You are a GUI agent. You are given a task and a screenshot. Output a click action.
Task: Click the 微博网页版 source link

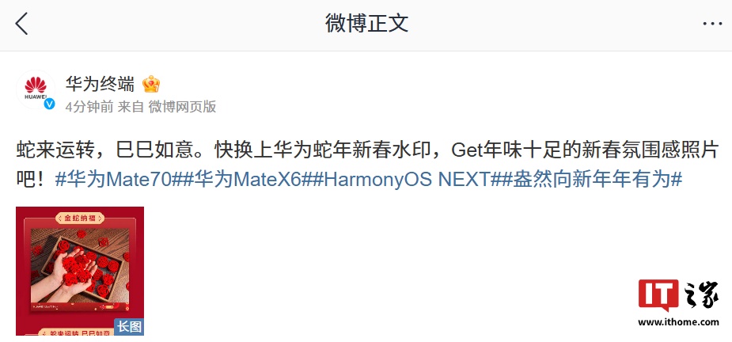tap(182, 107)
